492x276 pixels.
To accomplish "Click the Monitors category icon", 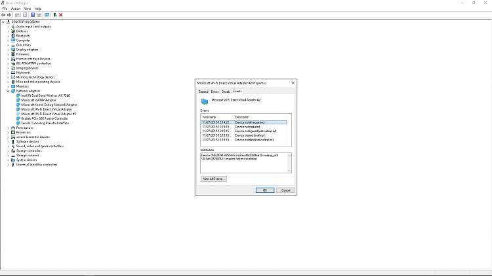I will (x=13, y=86).
